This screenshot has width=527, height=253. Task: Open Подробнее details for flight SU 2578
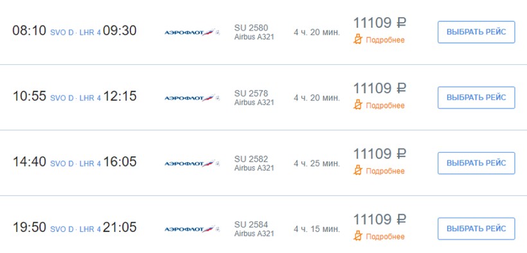[385, 105]
